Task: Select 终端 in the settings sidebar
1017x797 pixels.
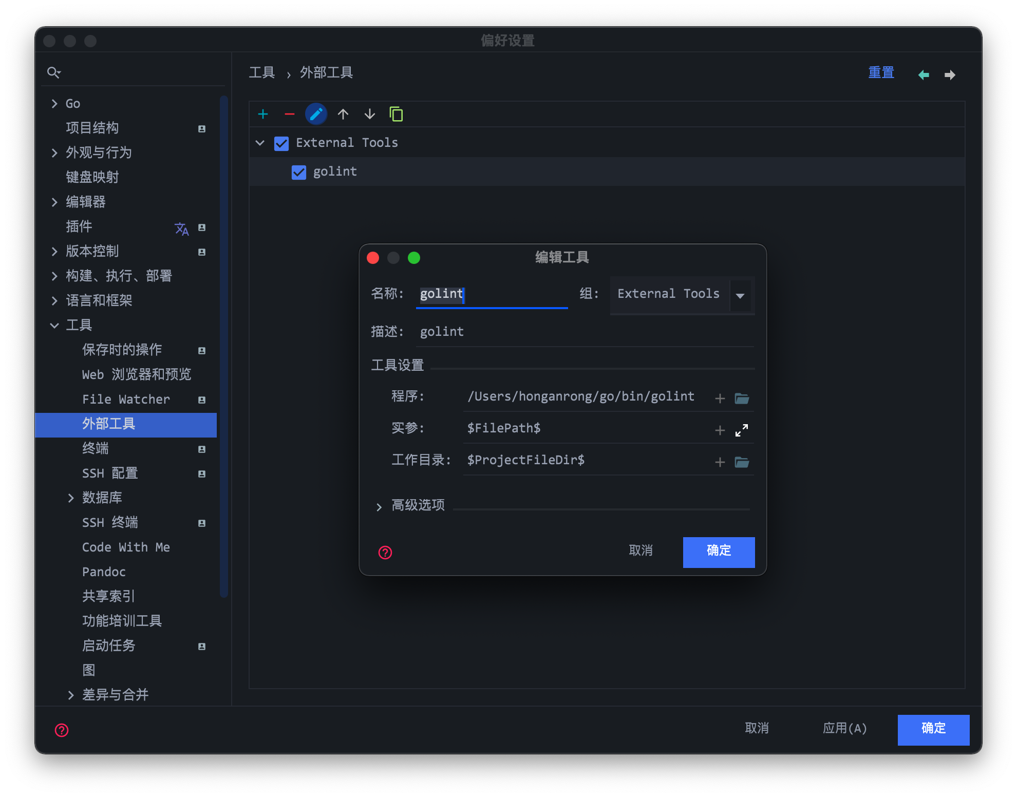Action: pyautogui.click(x=96, y=448)
